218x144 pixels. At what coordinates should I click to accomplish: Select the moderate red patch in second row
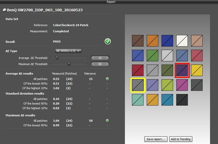pos(197,56)
